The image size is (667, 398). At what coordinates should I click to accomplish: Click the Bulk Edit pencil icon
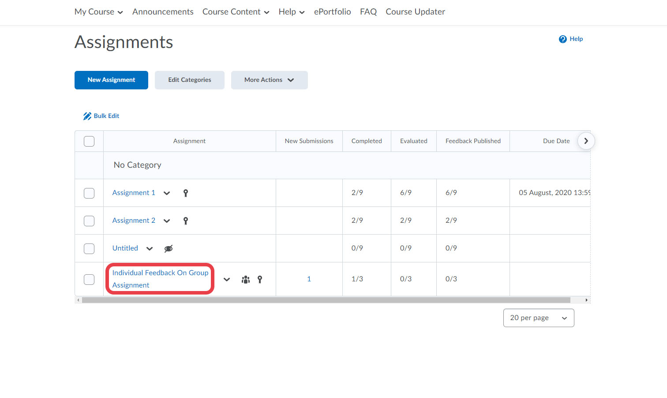[87, 116]
